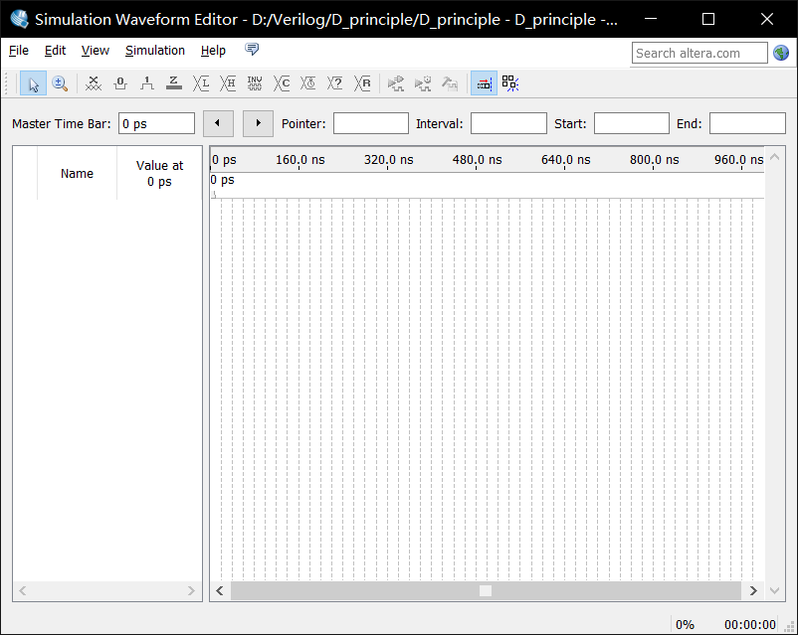Click Generate ModelSim Testbench icon
Viewport: 798px width, 635px height.
click(450, 83)
